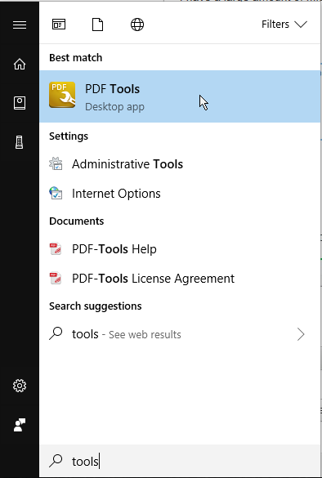Click the Best match heading
Viewport: 322px width, 478px height.
pyautogui.click(x=76, y=58)
